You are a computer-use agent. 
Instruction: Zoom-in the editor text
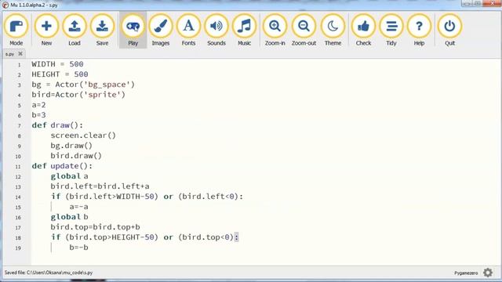(x=275, y=31)
